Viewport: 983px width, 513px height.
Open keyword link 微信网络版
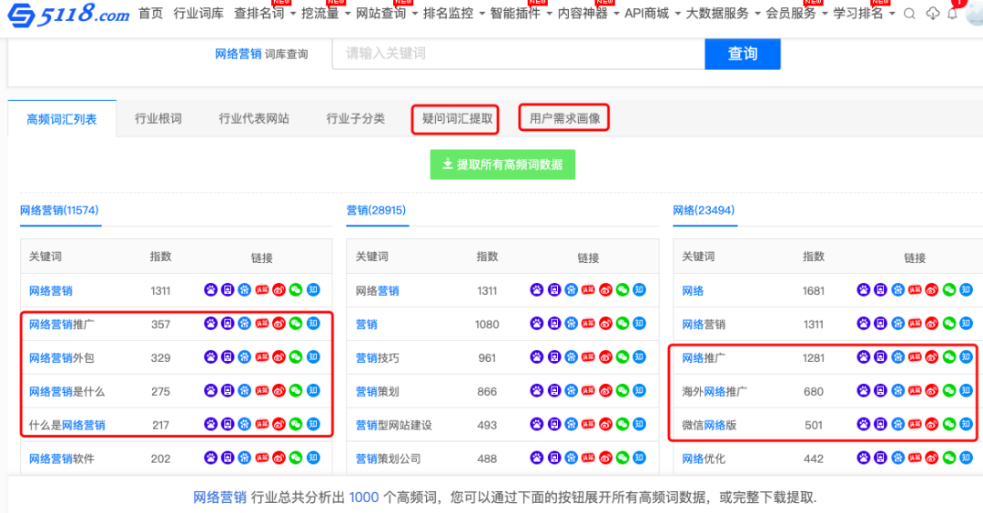709,425
